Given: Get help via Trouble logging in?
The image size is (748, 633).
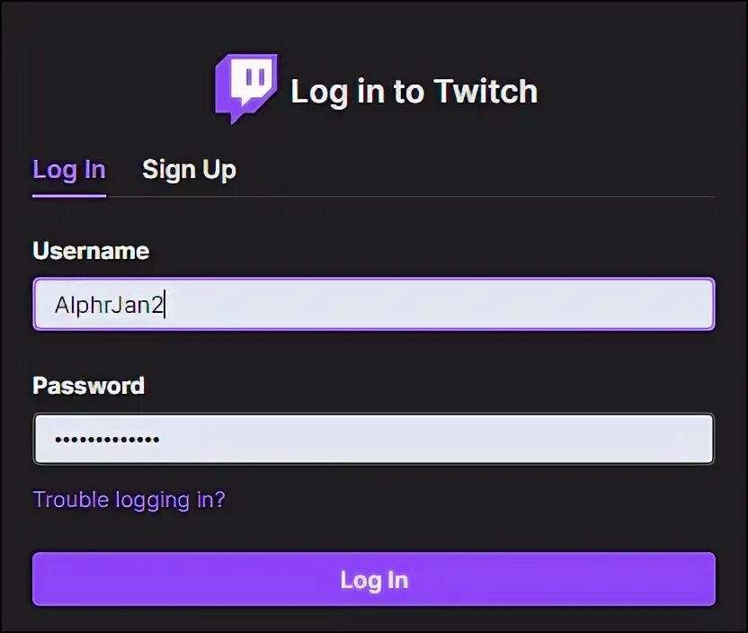Looking at the screenshot, I should [x=129, y=499].
